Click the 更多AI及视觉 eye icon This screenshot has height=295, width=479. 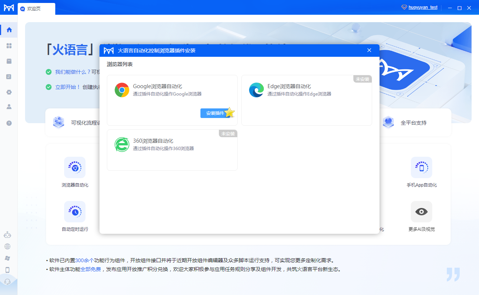[422, 212]
